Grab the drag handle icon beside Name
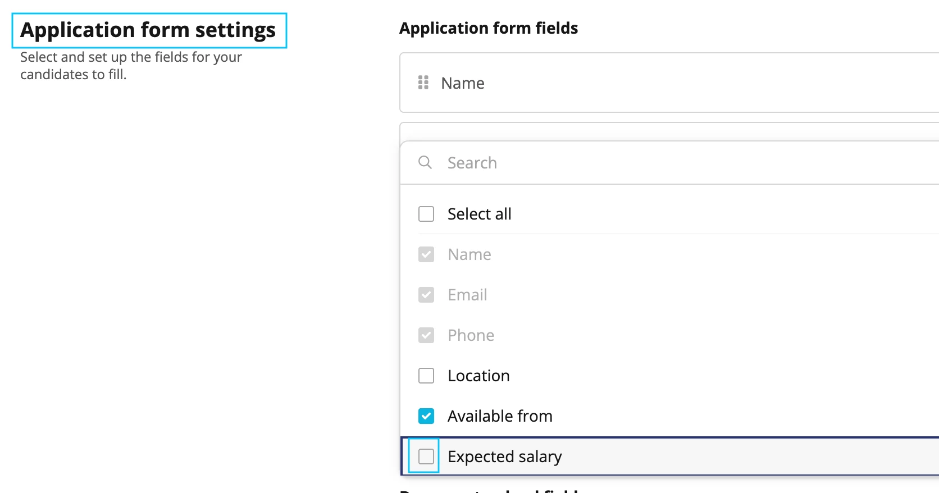The width and height of the screenshot is (939, 493). [x=423, y=83]
